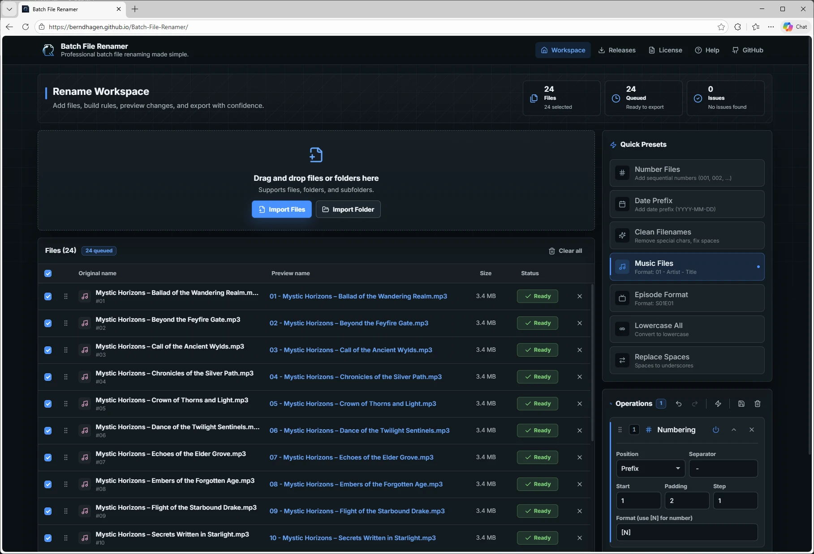This screenshot has width=814, height=554.
Task: Click the Quick Presets lightning icon
Action: (613, 145)
